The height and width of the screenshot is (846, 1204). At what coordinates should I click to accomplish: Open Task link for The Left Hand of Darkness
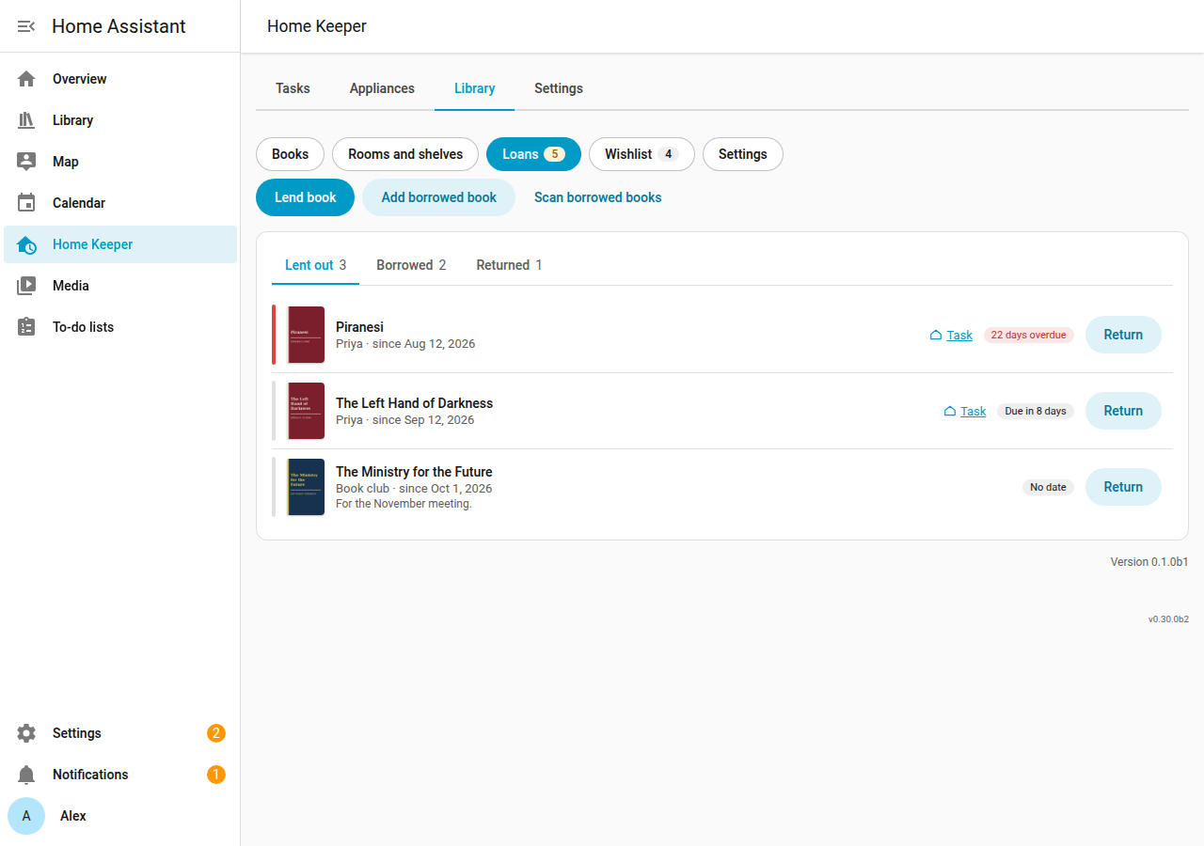point(974,412)
